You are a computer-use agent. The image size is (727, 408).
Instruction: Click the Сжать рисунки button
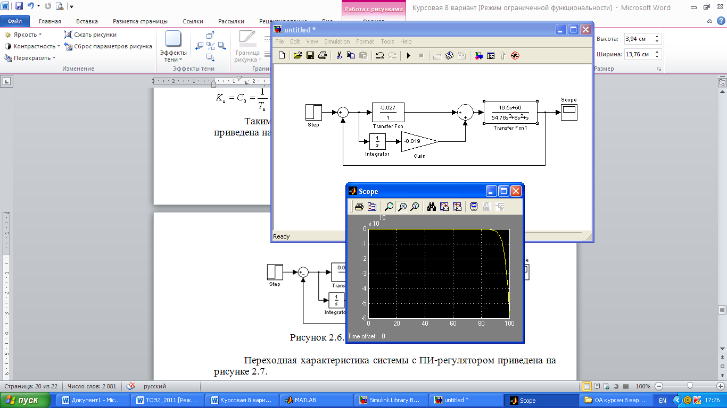(90, 35)
